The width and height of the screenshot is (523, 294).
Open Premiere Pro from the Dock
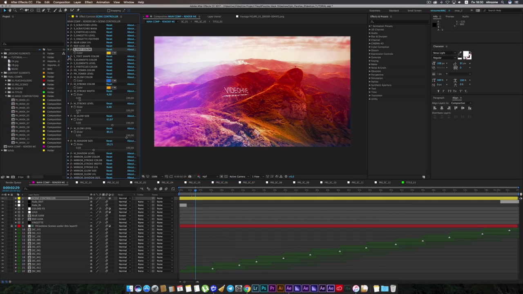coord(272,289)
